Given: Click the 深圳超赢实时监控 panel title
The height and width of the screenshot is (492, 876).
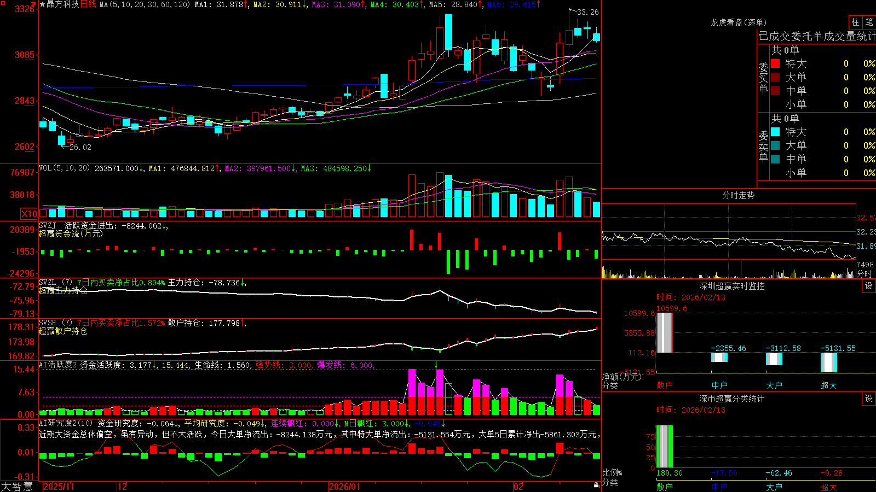Looking at the screenshot, I should click(732, 286).
